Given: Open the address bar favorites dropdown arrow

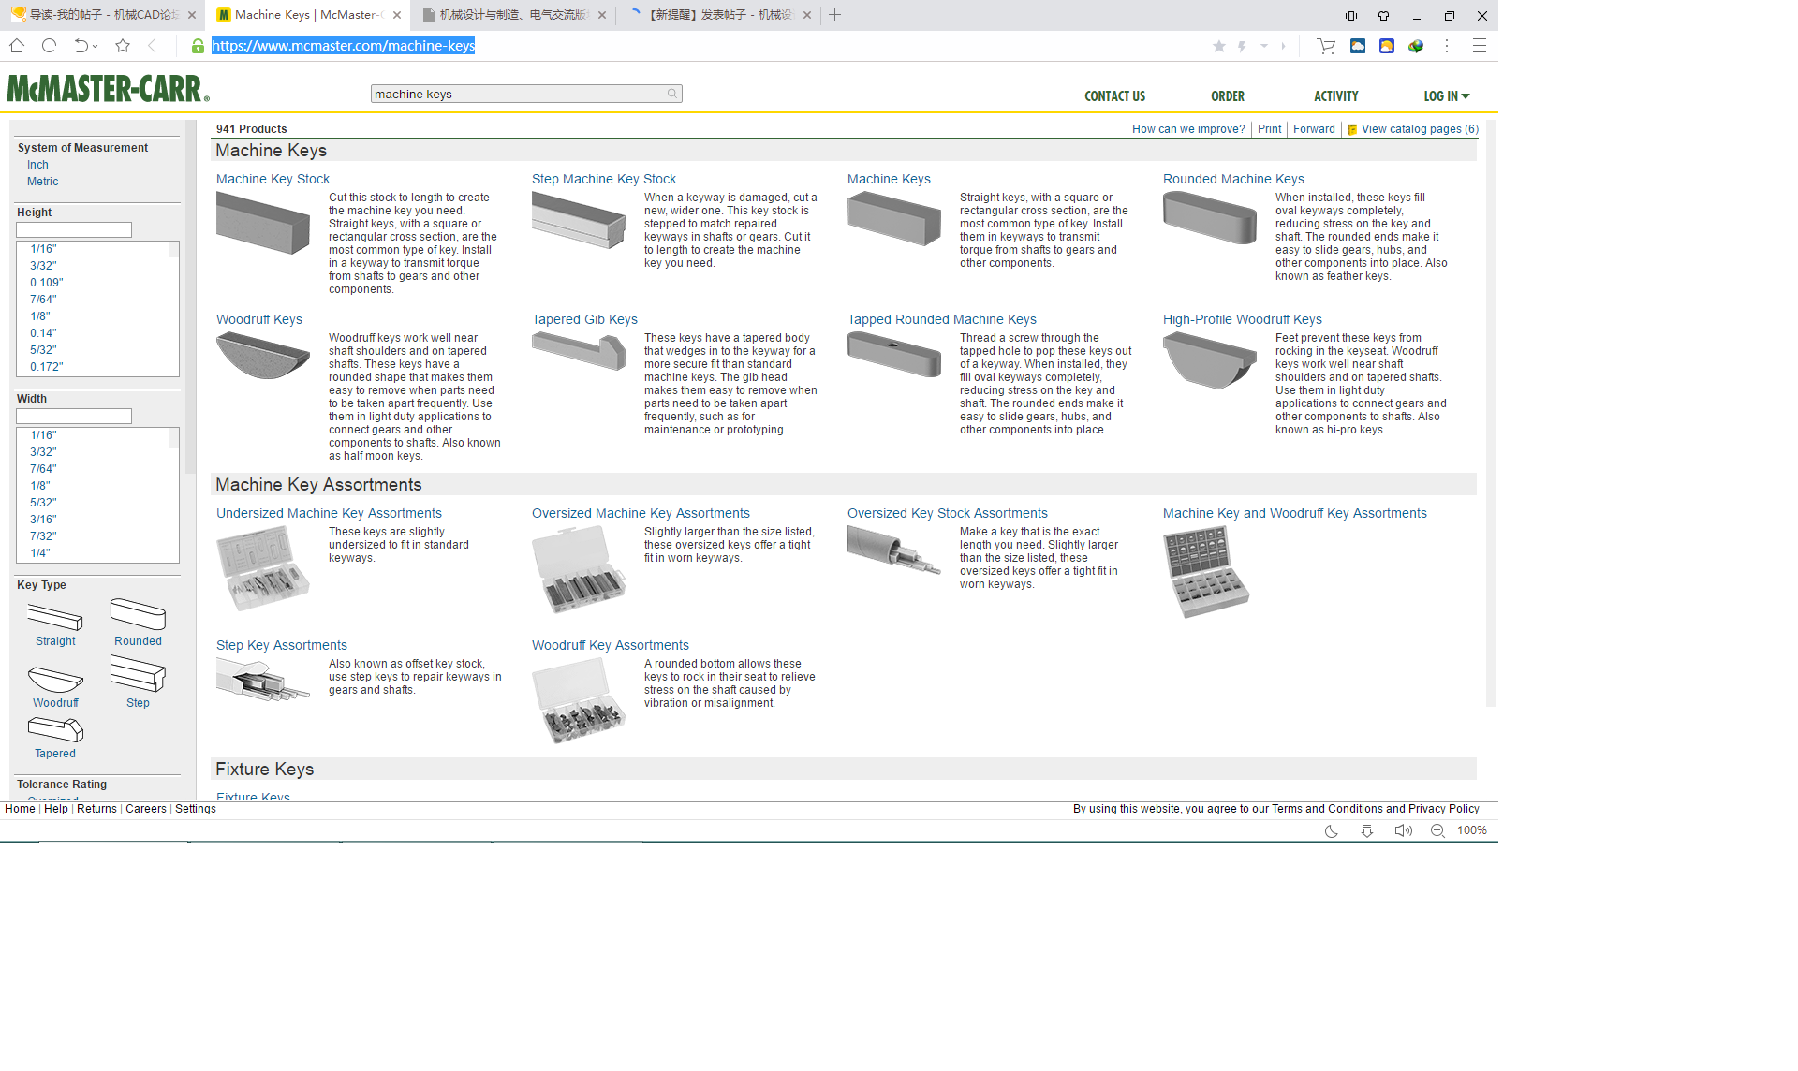Looking at the screenshot, I should pos(1264,45).
